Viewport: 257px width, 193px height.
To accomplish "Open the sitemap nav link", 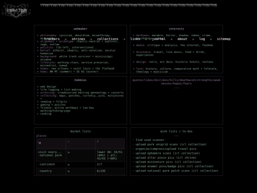I will [x=224, y=39].
